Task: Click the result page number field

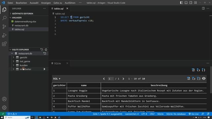Action: (x=111, y=79)
